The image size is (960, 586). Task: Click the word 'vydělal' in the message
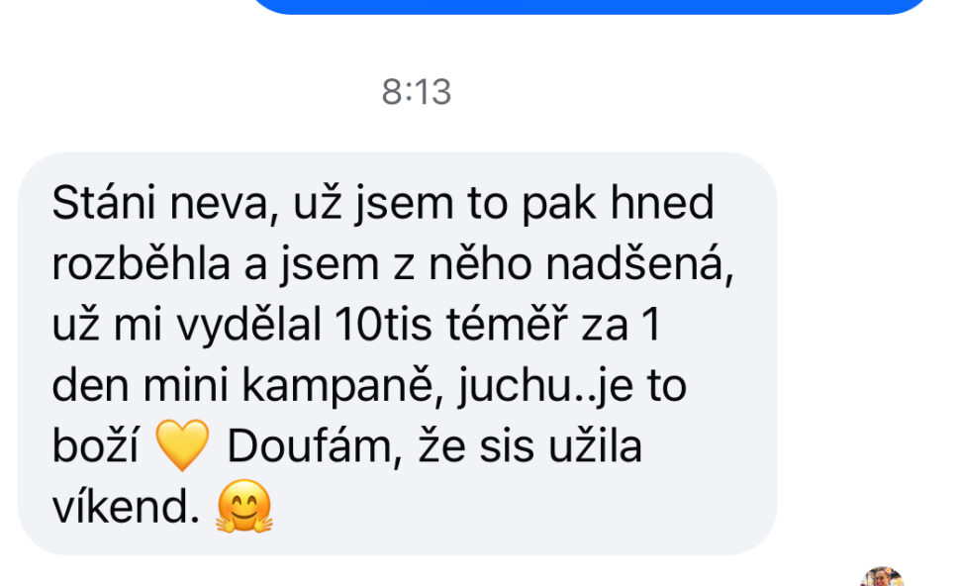[x=248, y=325]
